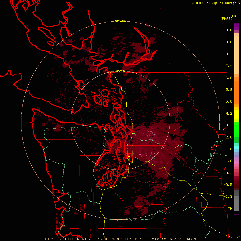Click the 9.8 value on the legend

click(229, 30)
